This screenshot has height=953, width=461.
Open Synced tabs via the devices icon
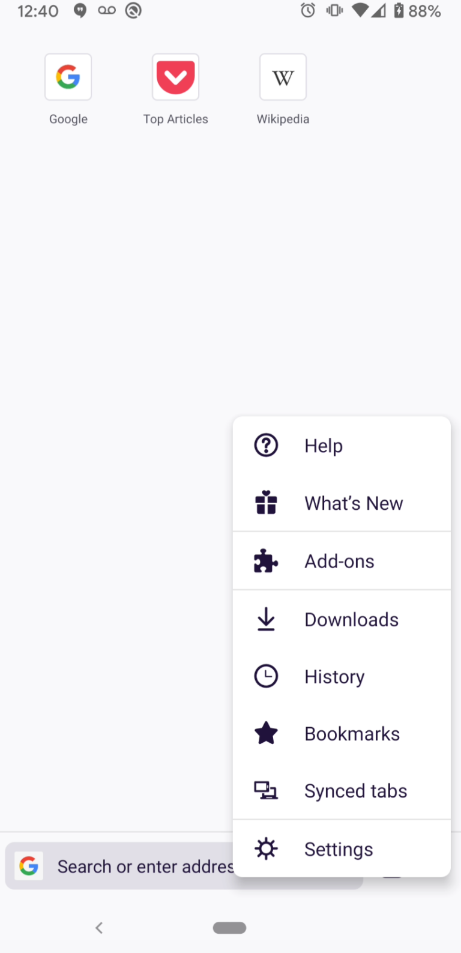point(266,790)
